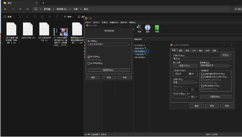Confirm the password dialog with OK (确定)
Viewport: 242px width, 137px height.
pyautogui.click(x=93, y=78)
